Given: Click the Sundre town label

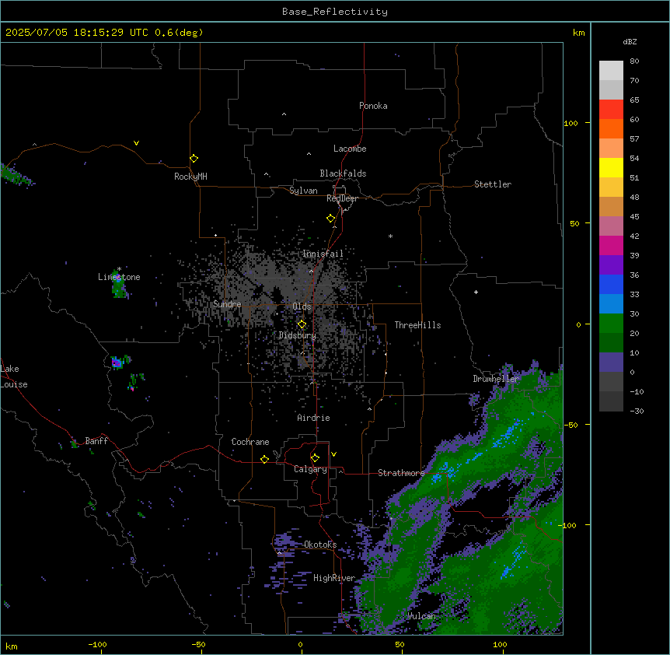Looking at the screenshot, I should (227, 304).
